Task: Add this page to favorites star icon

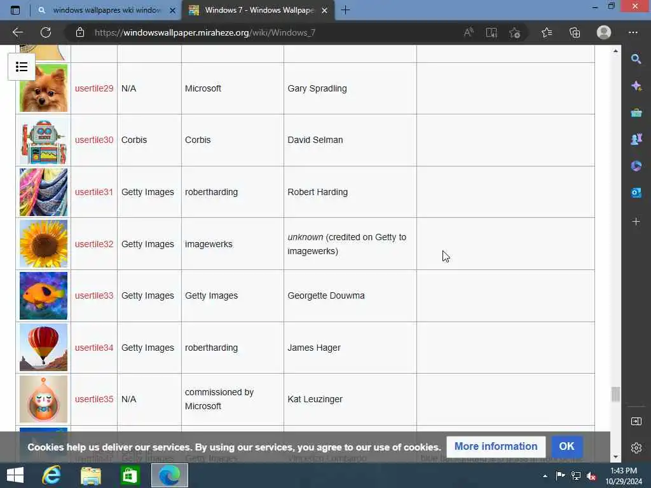Action: (x=515, y=32)
